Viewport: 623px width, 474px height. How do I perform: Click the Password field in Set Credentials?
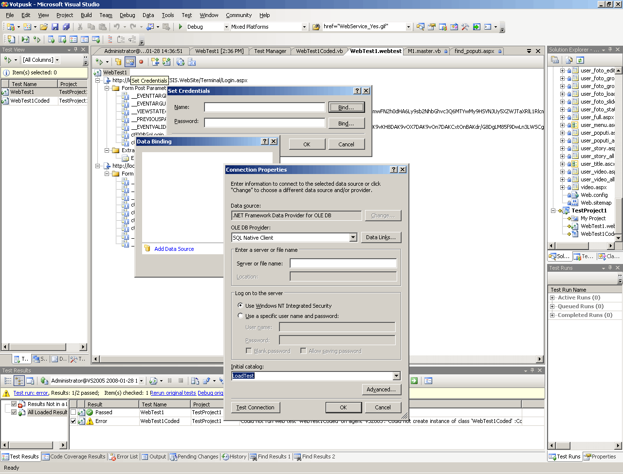click(264, 123)
